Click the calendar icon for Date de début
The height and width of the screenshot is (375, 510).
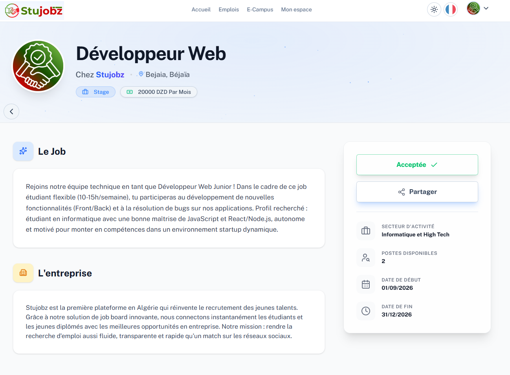click(366, 284)
